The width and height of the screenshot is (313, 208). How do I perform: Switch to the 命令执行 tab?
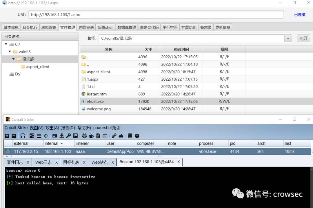click(30, 27)
